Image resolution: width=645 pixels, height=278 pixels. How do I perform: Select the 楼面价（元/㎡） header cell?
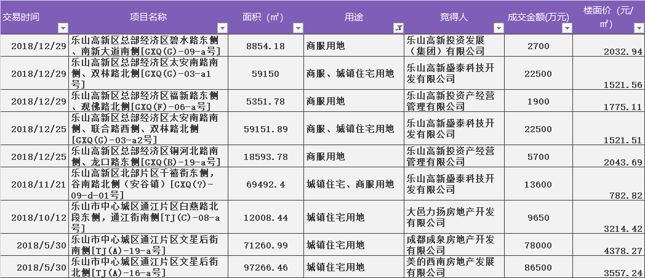[x=609, y=17]
